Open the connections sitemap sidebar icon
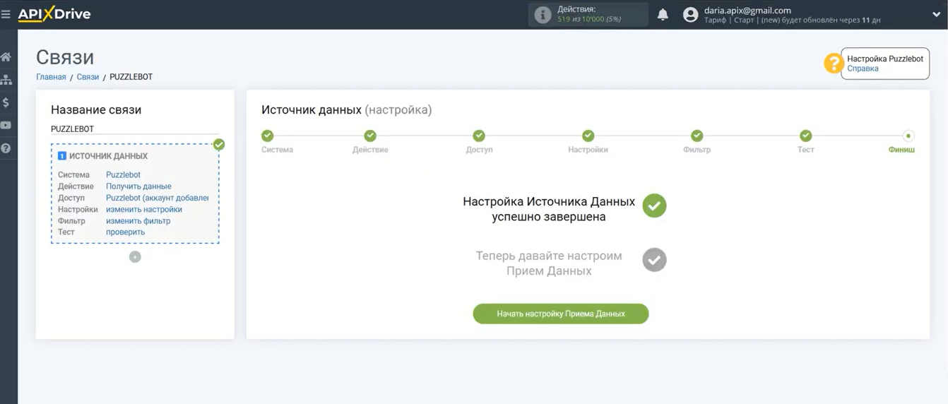 click(6, 80)
